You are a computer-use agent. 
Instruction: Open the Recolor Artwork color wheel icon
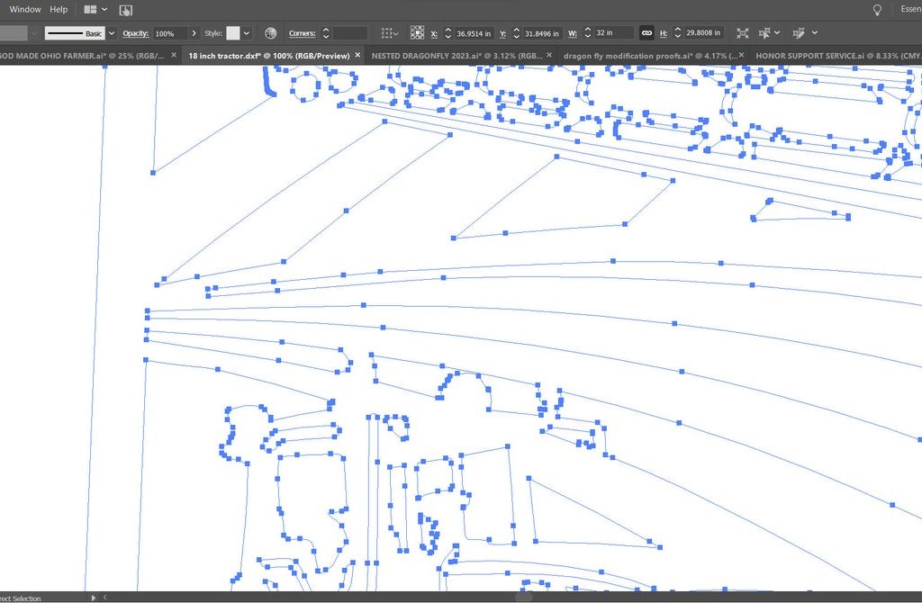point(271,33)
